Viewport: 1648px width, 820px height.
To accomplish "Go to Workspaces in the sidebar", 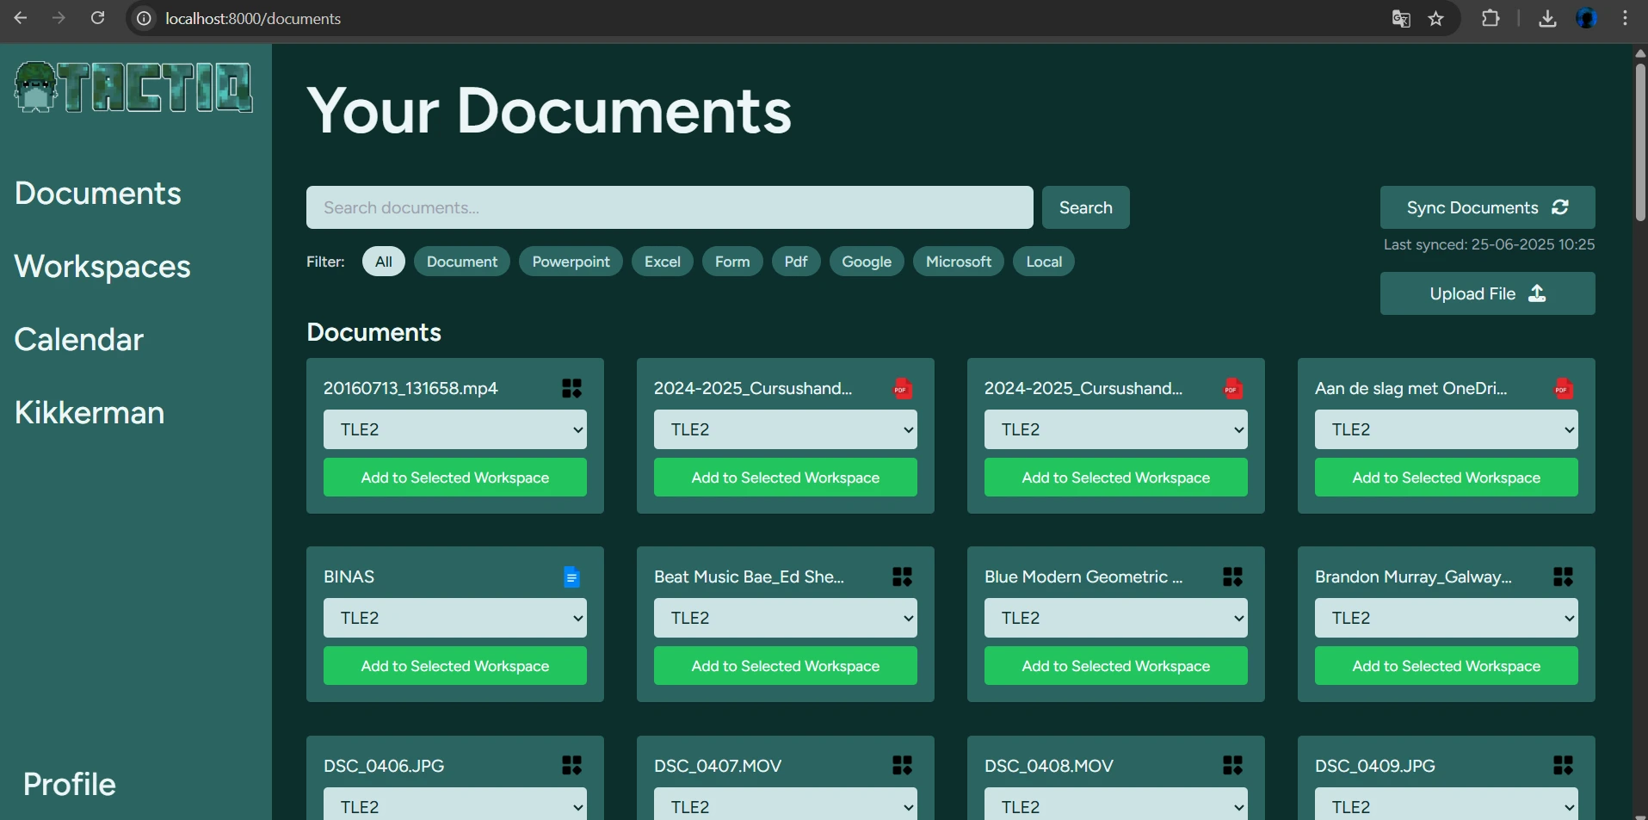I will click(102, 267).
